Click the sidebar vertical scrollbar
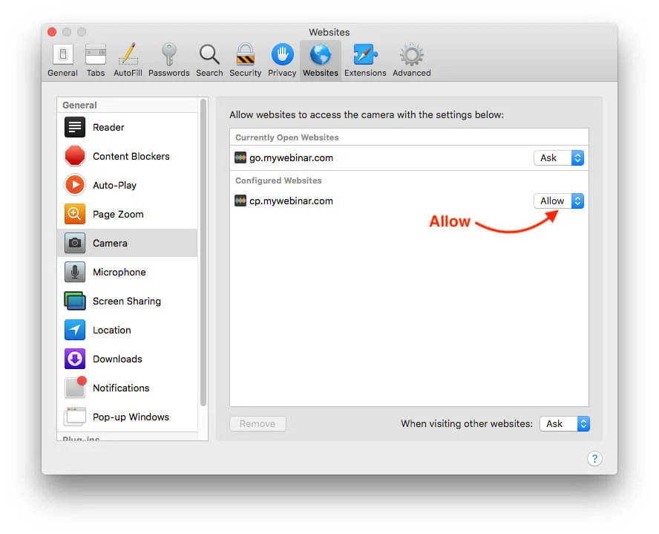This screenshot has width=659, height=534. (x=203, y=253)
